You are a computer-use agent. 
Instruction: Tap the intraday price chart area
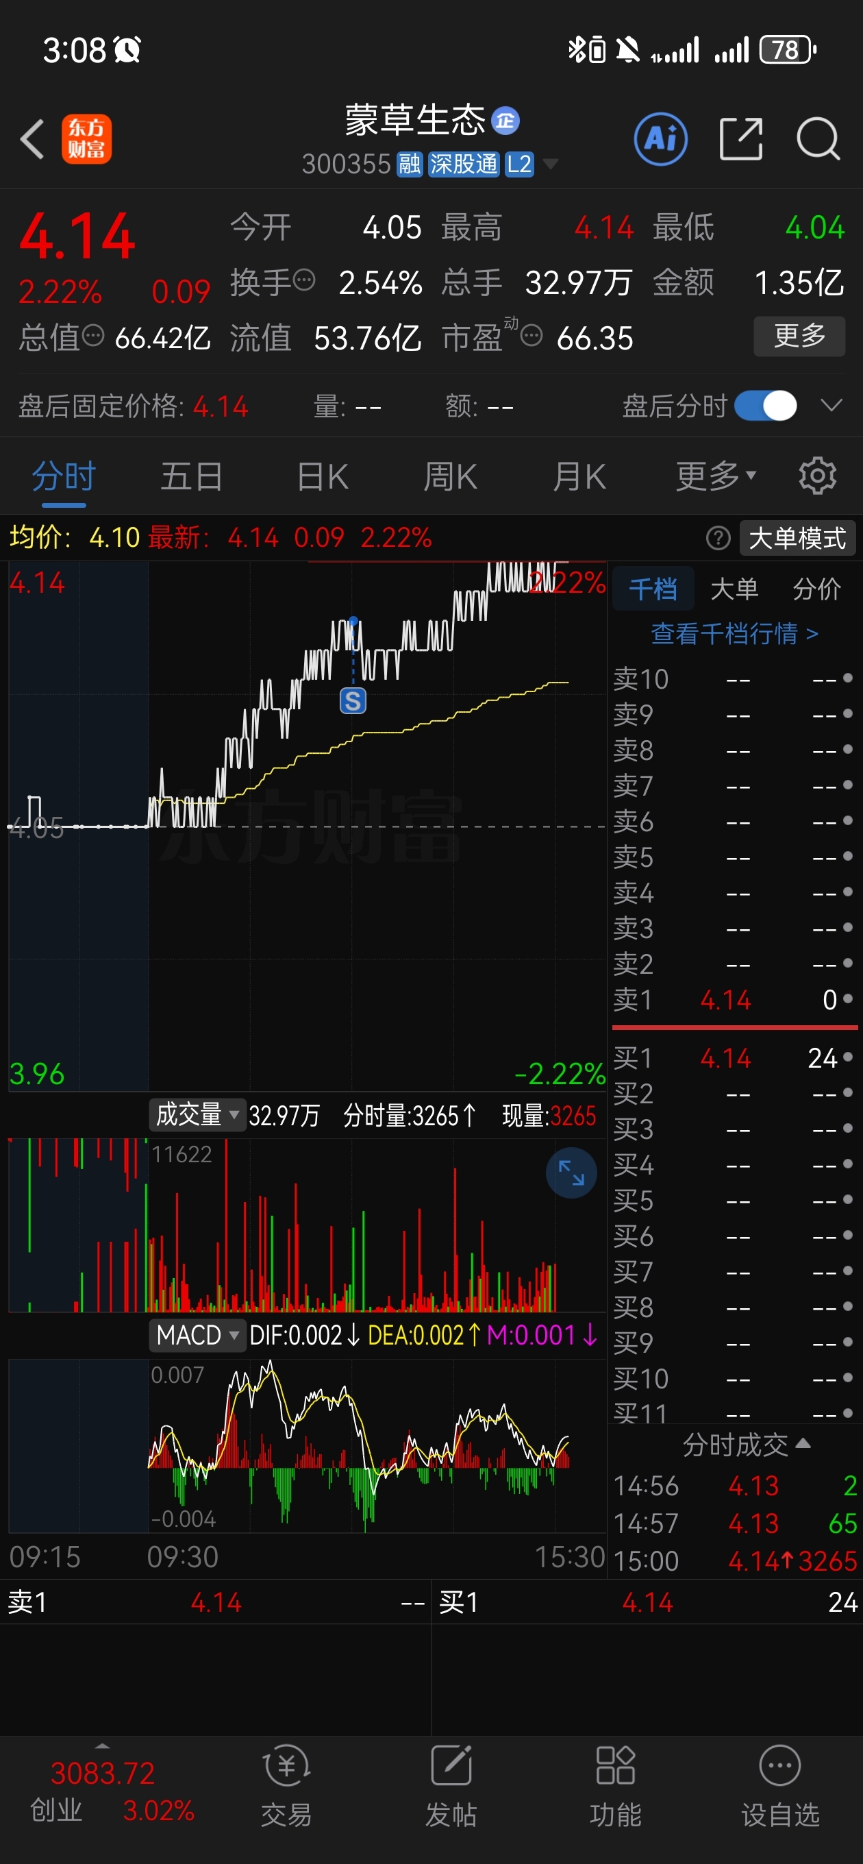tap(307, 826)
